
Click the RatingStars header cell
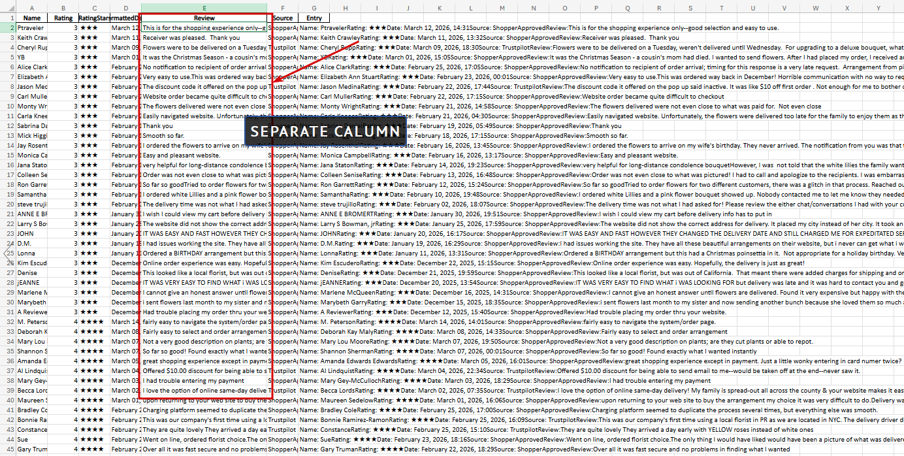[x=95, y=18]
